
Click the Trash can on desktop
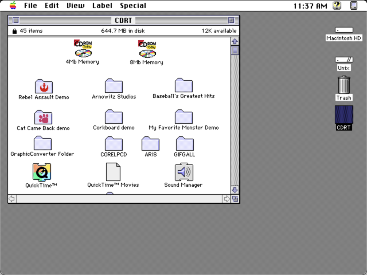click(x=344, y=85)
